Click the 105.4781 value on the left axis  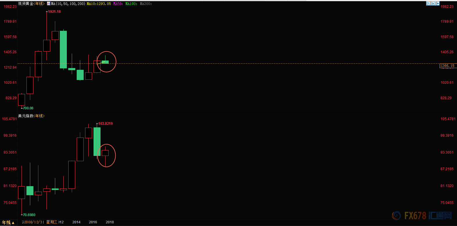click(10, 119)
